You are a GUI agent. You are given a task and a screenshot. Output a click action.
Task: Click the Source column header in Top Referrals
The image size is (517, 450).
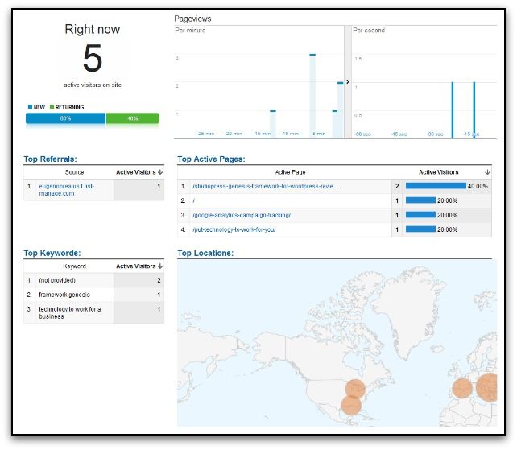point(75,172)
